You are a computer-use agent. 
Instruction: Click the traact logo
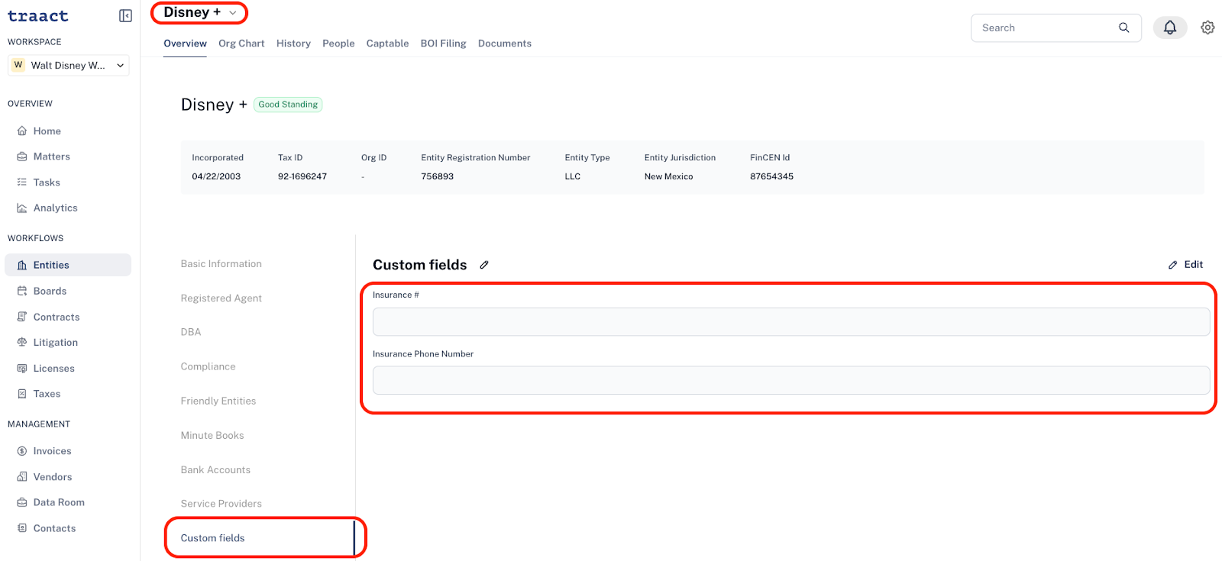(38, 16)
